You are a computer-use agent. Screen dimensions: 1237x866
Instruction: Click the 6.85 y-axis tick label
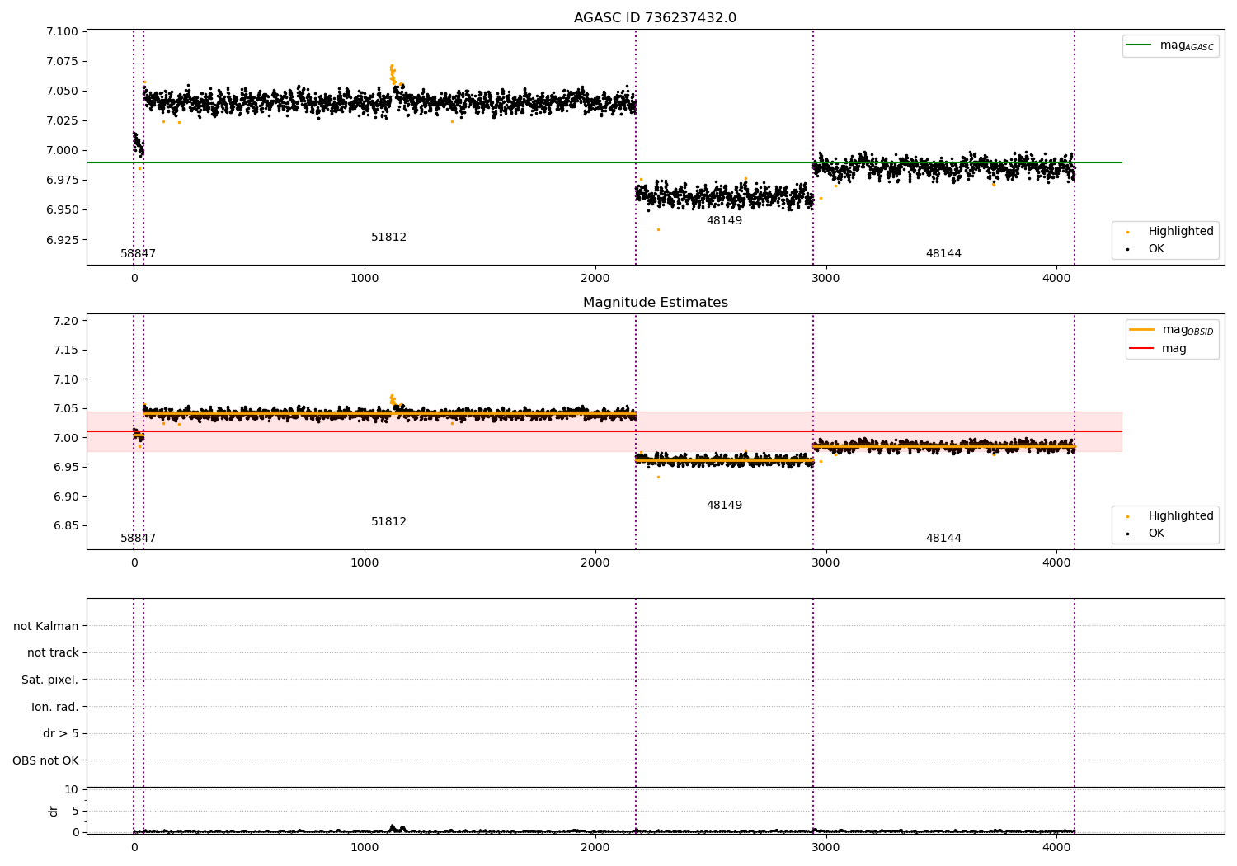tap(65, 525)
